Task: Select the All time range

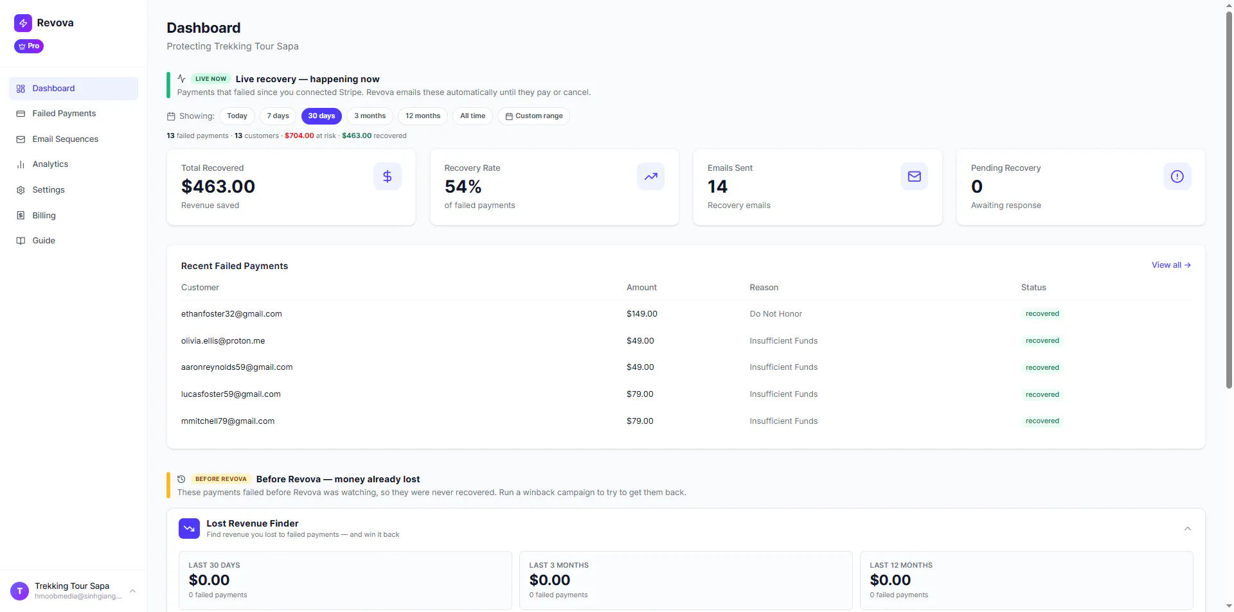Action: point(473,116)
